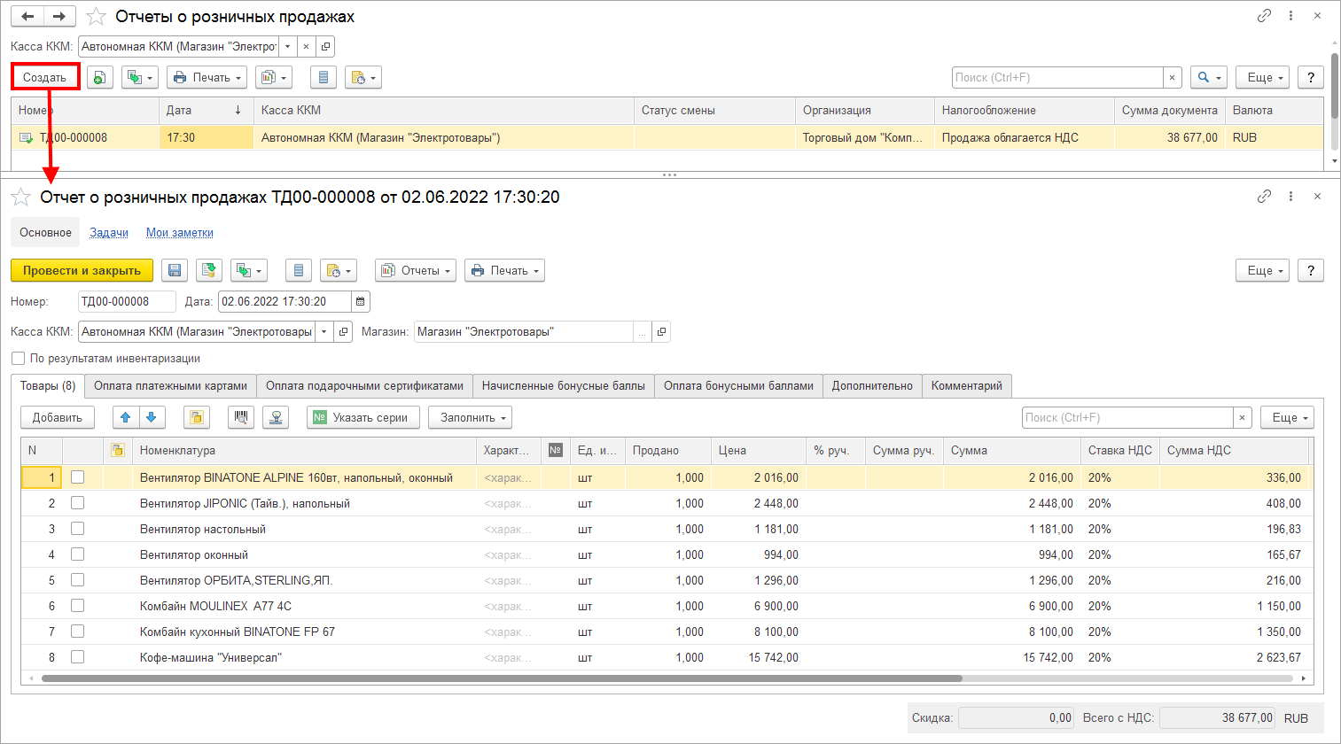Switch to Оплата платежными картами tab

(x=170, y=386)
